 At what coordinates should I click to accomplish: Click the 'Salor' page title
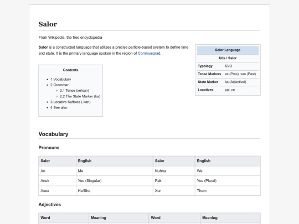[48, 24]
